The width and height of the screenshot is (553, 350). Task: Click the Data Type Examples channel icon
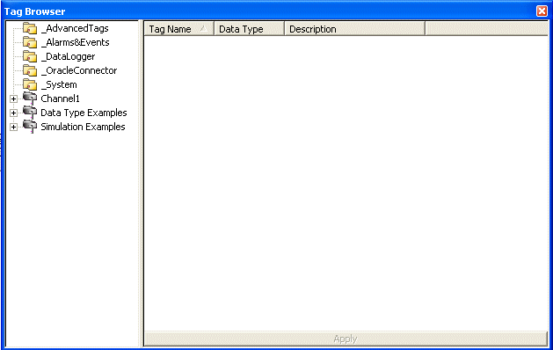point(30,113)
